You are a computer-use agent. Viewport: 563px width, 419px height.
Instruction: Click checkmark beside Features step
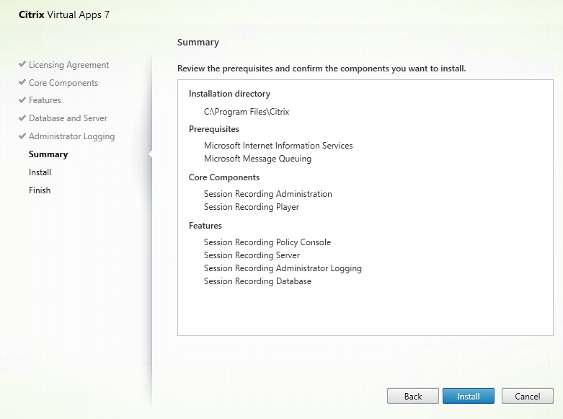coord(22,100)
